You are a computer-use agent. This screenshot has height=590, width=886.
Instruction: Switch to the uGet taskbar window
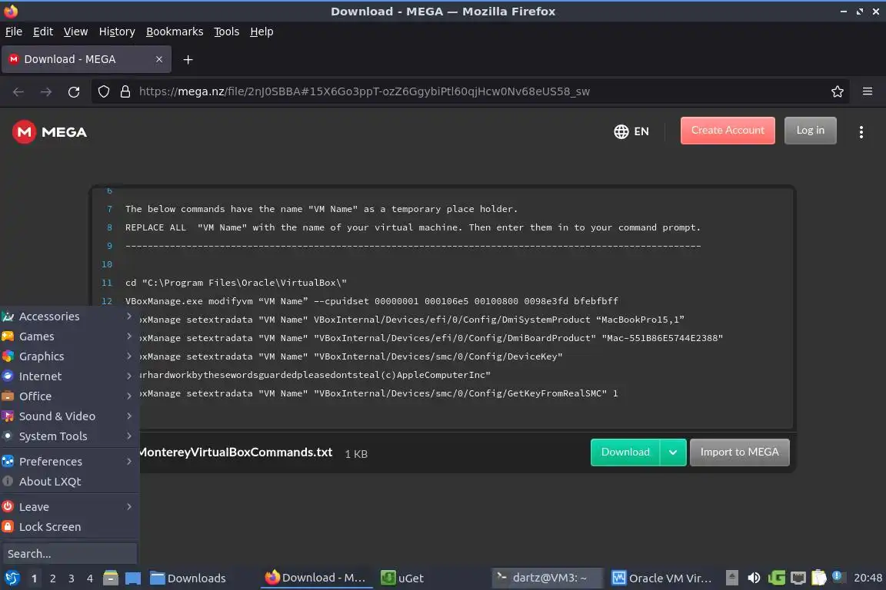click(403, 578)
